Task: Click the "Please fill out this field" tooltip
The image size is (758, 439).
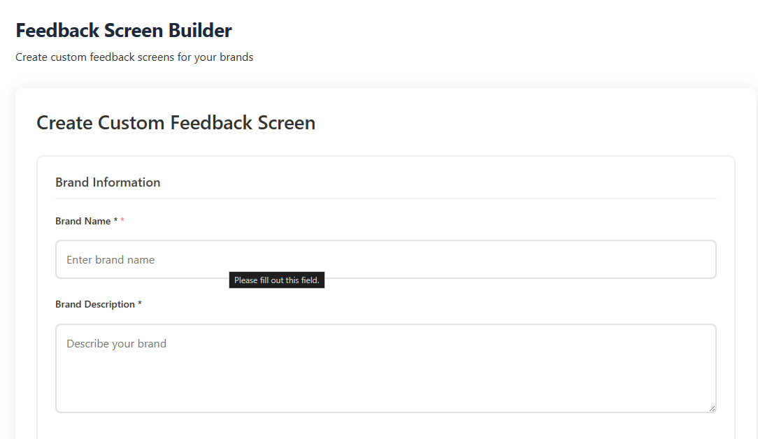Action: click(276, 280)
